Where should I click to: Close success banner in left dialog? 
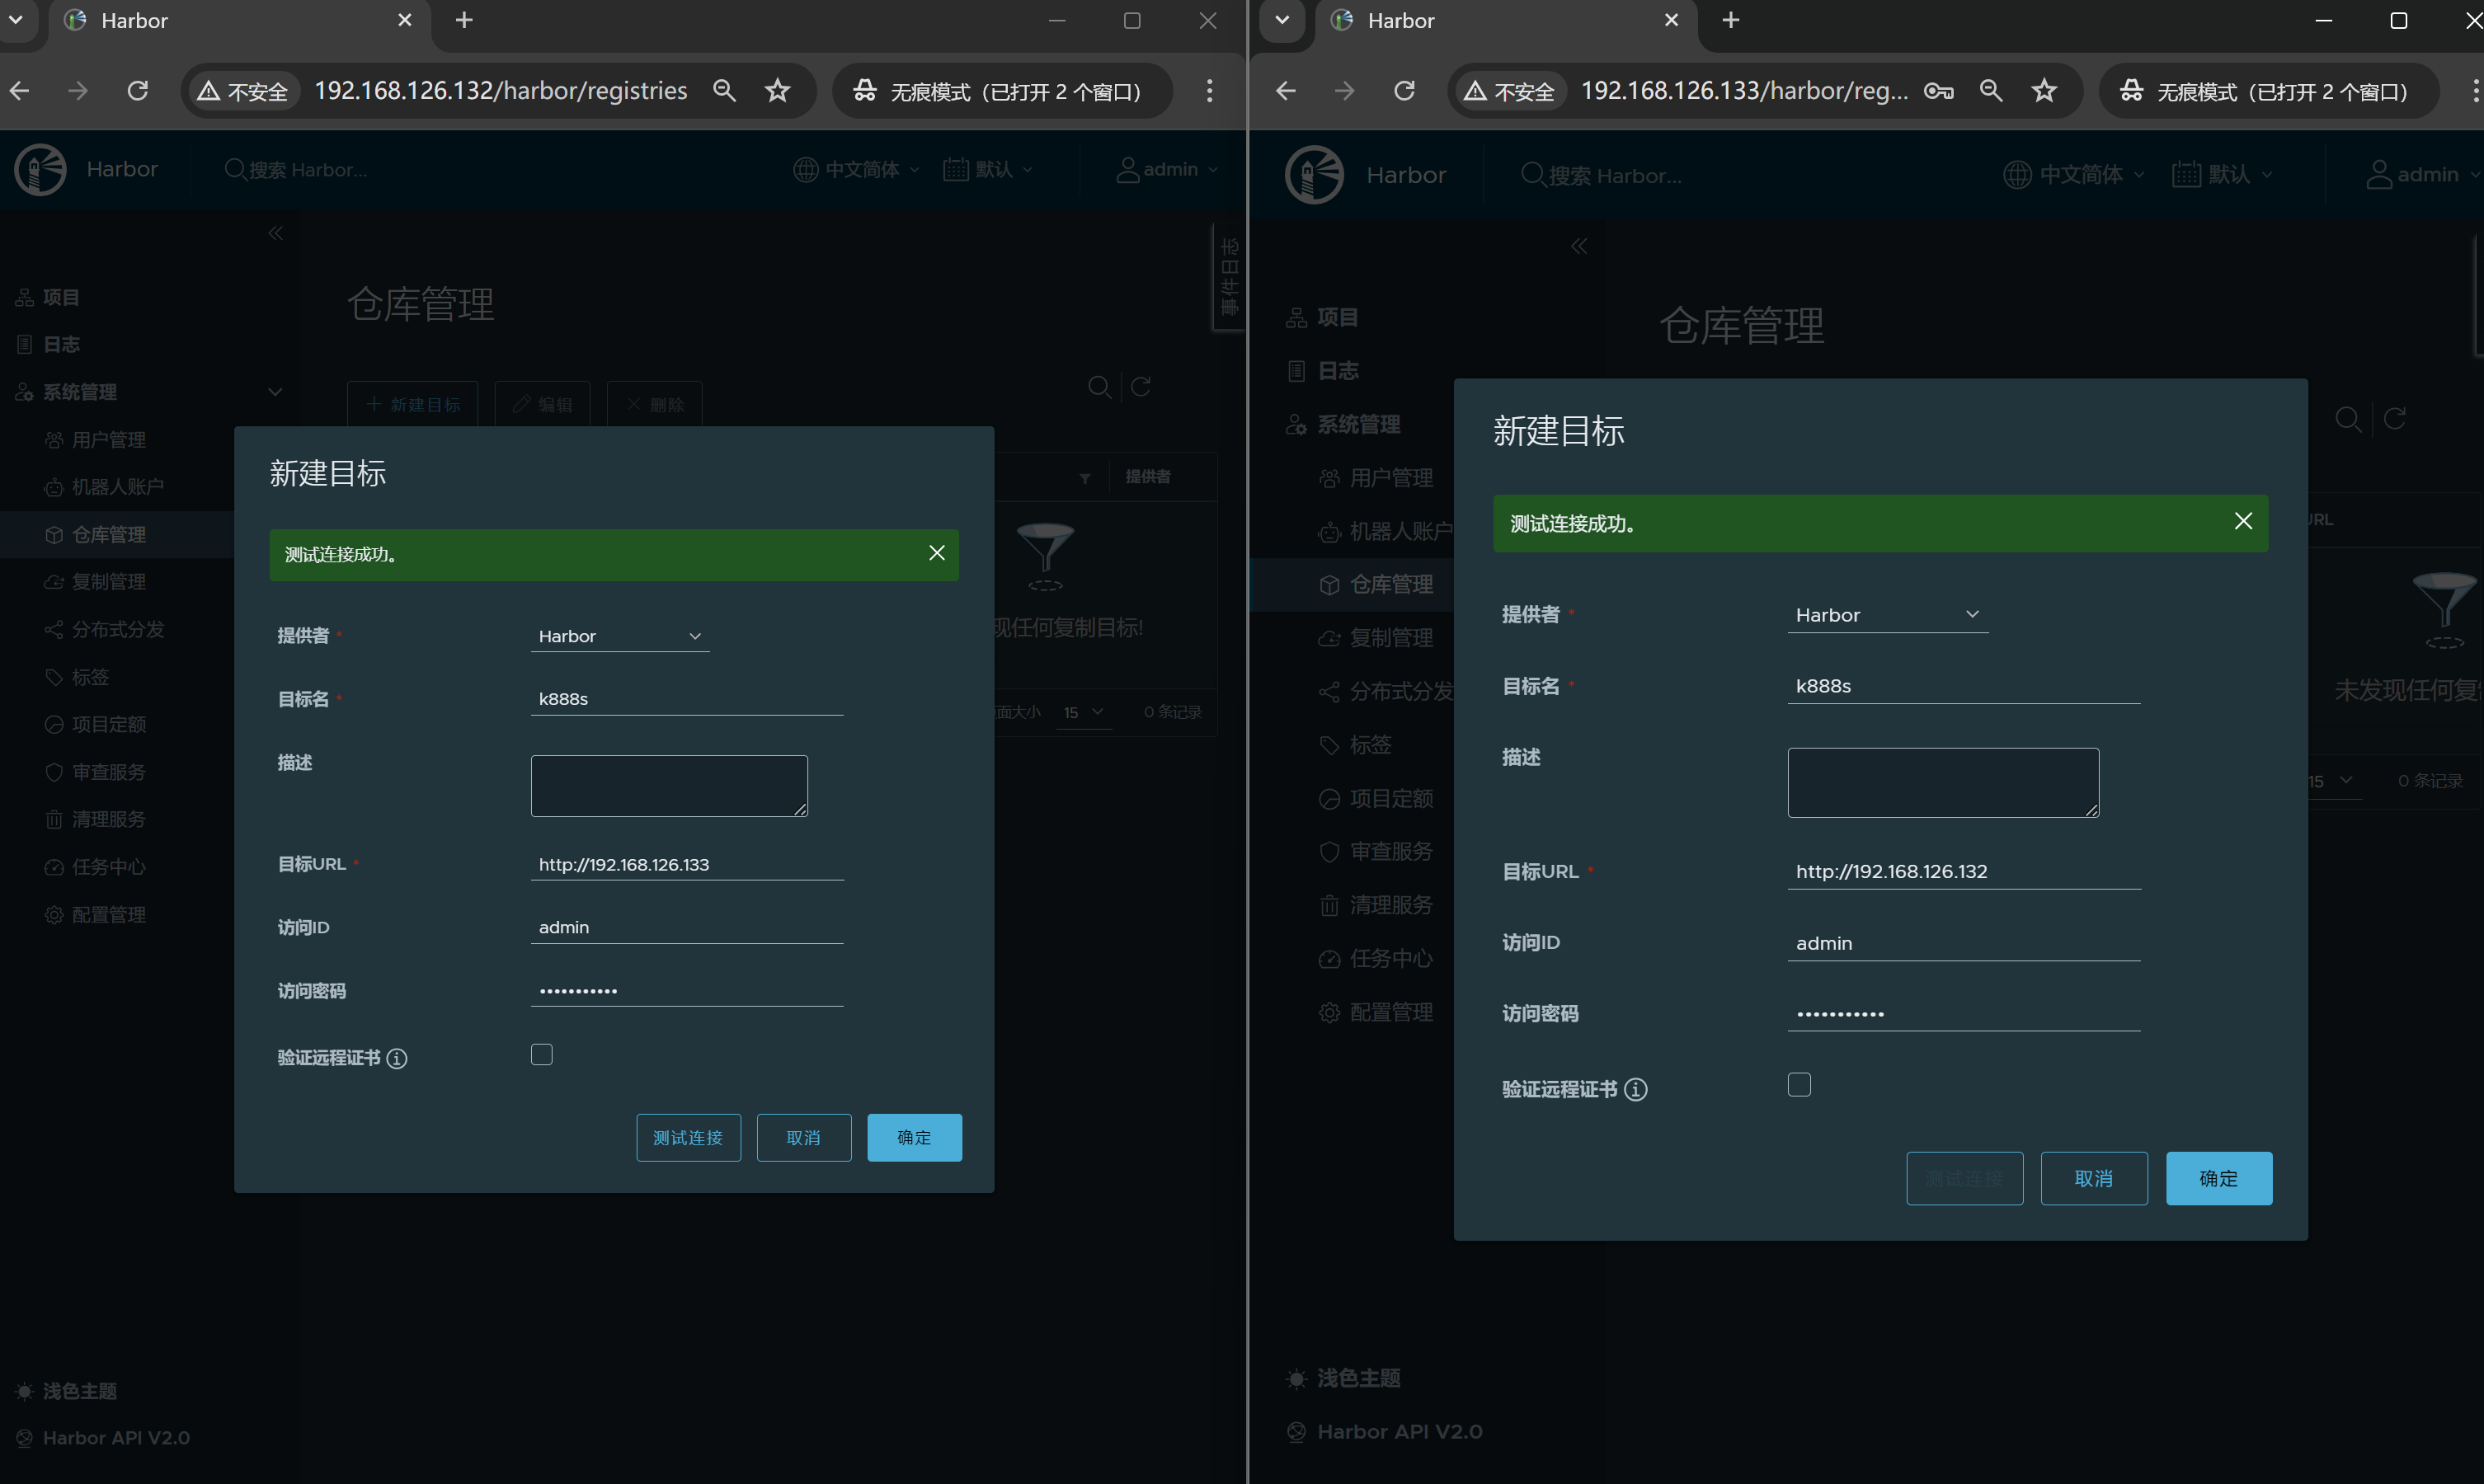pos(936,553)
